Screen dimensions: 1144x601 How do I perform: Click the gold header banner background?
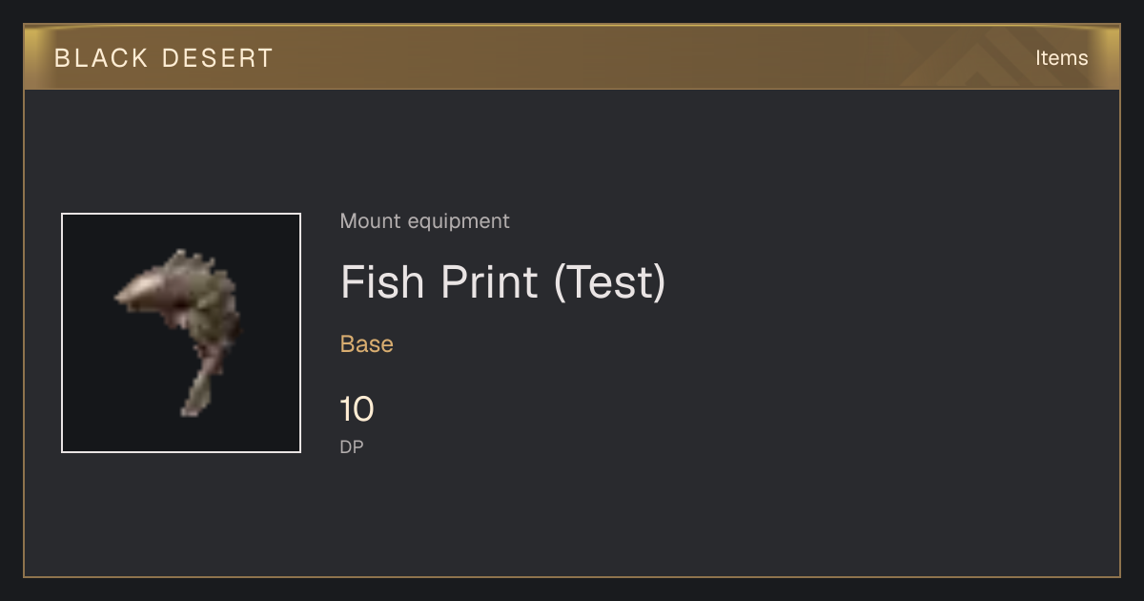coord(572,57)
